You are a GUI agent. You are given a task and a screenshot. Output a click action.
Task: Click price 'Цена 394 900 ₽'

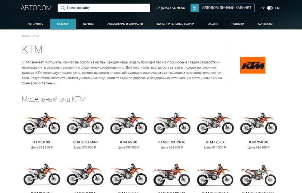point(42,147)
